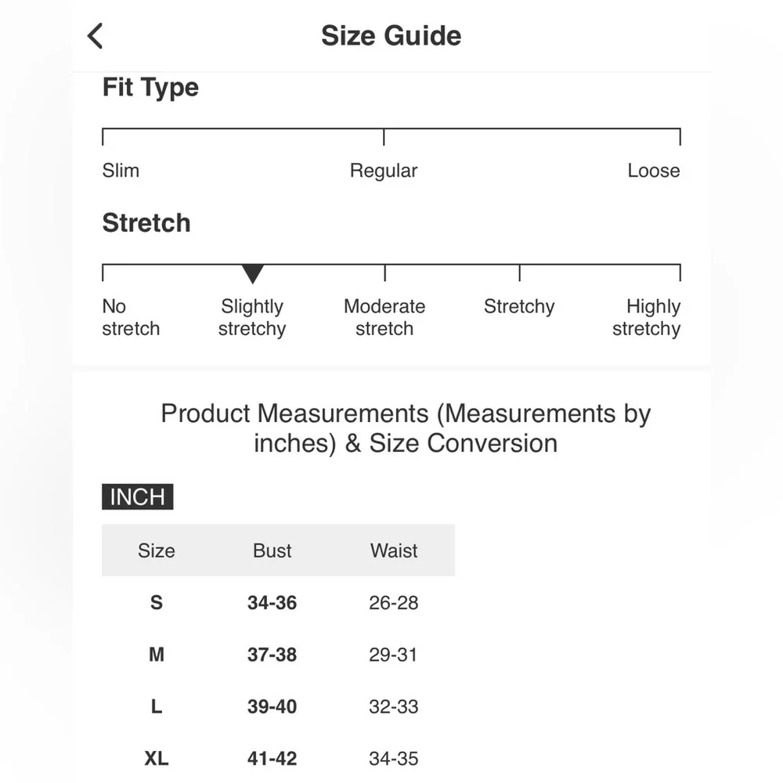
Task: Select the Bust column header
Action: coord(272,550)
